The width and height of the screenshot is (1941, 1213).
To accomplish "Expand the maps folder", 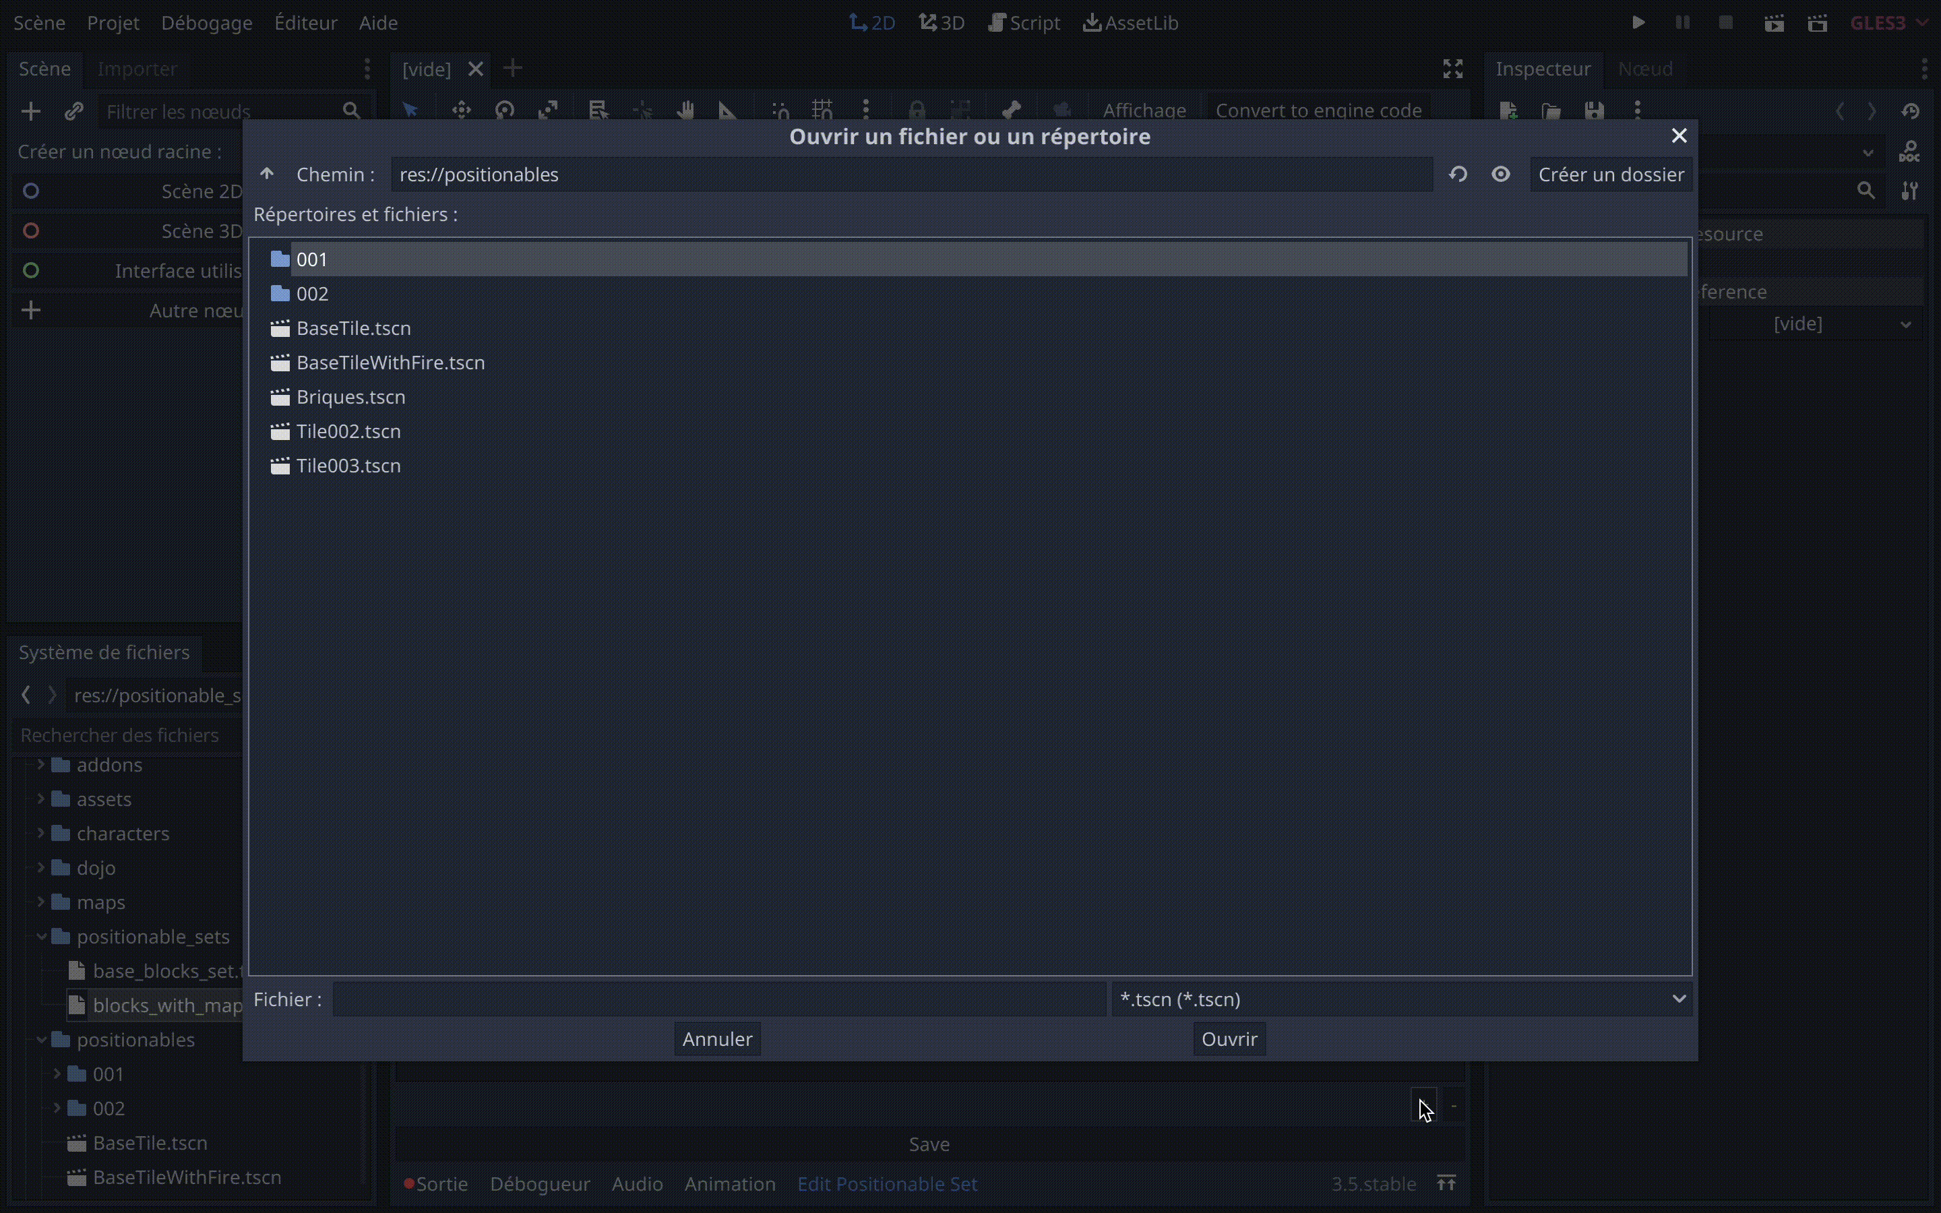I will click(40, 902).
